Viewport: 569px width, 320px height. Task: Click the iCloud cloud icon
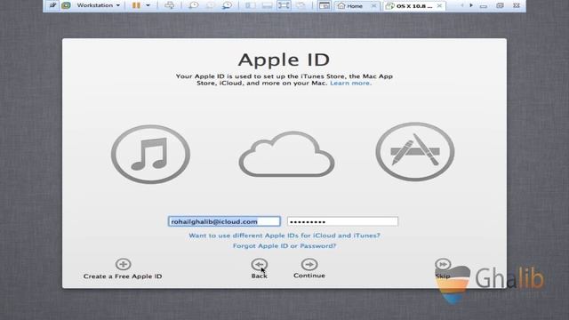[x=286, y=154]
